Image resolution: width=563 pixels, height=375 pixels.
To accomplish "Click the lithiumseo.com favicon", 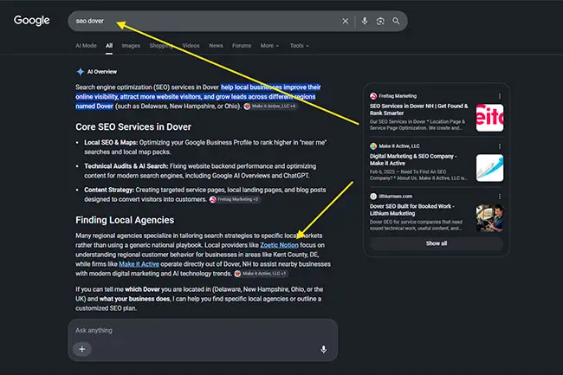I will pyautogui.click(x=373, y=197).
